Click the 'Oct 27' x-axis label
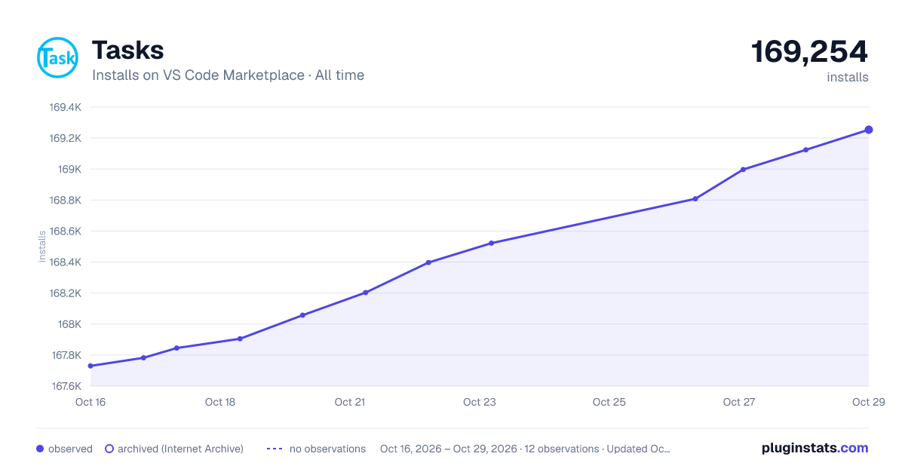This screenshot has width=905, height=475. (739, 402)
